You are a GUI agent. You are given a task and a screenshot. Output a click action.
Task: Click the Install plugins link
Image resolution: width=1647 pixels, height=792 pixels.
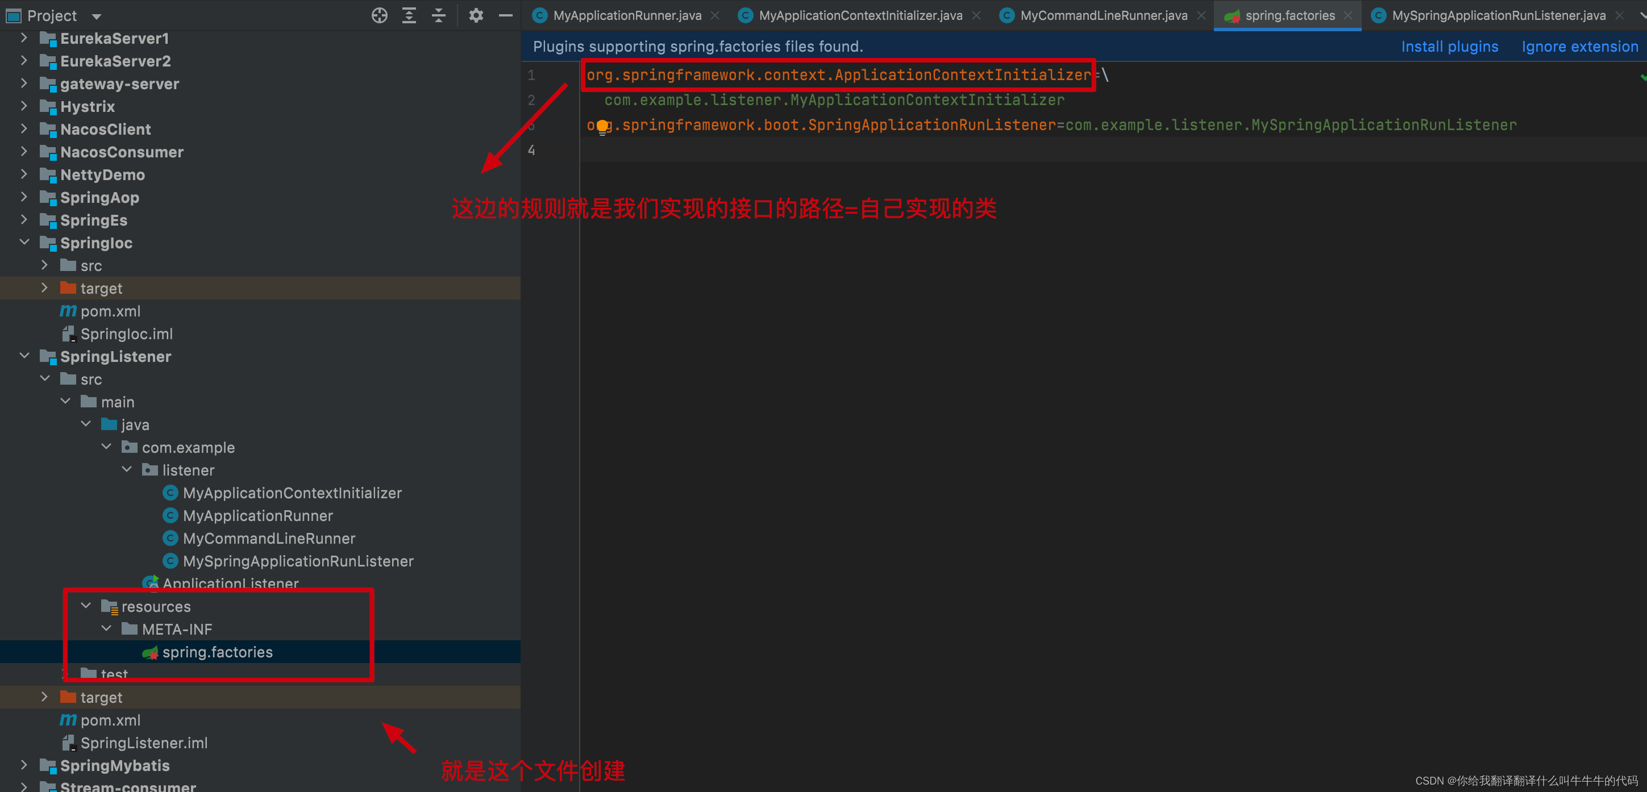(1449, 46)
